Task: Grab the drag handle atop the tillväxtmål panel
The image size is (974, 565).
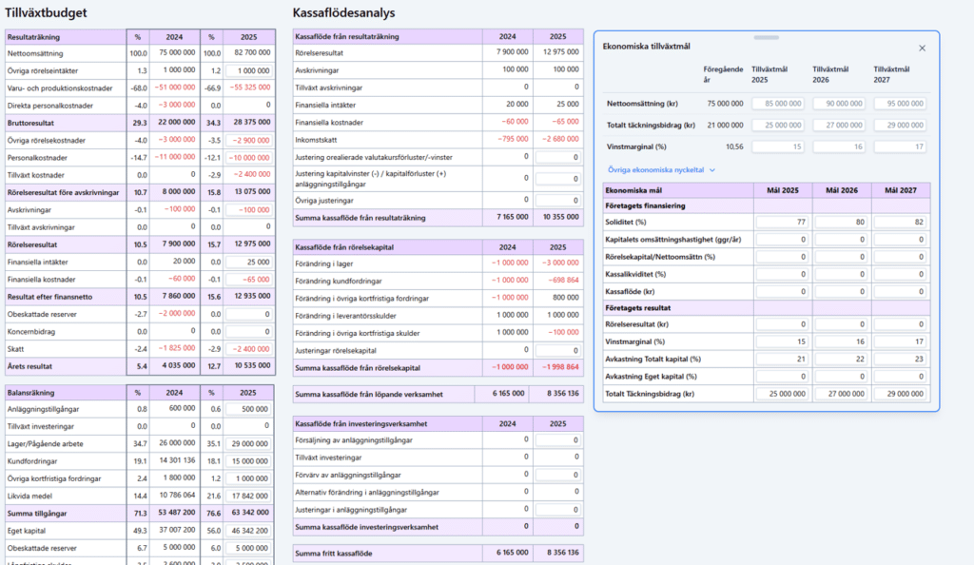Action: pos(767,37)
